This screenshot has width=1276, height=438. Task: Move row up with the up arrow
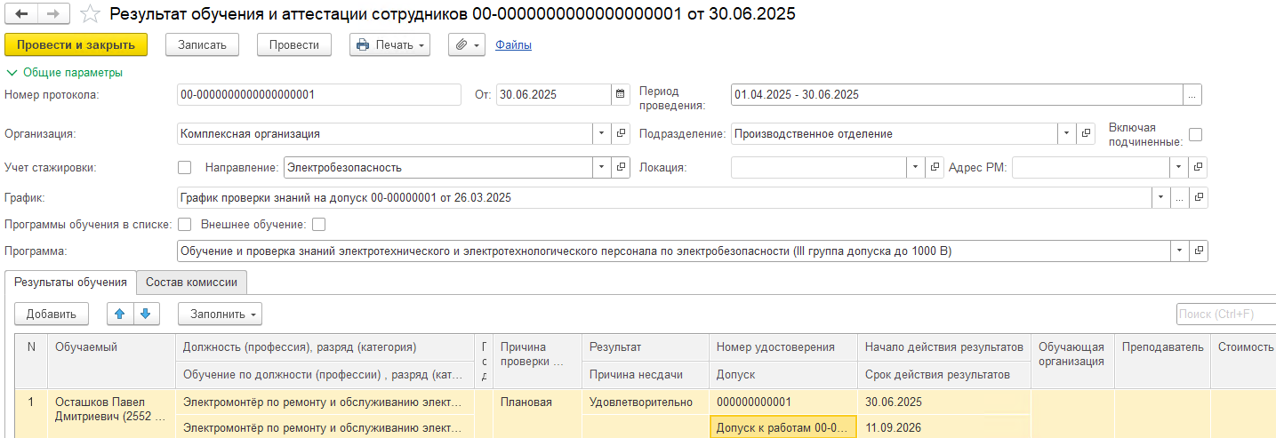coord(120,313)
